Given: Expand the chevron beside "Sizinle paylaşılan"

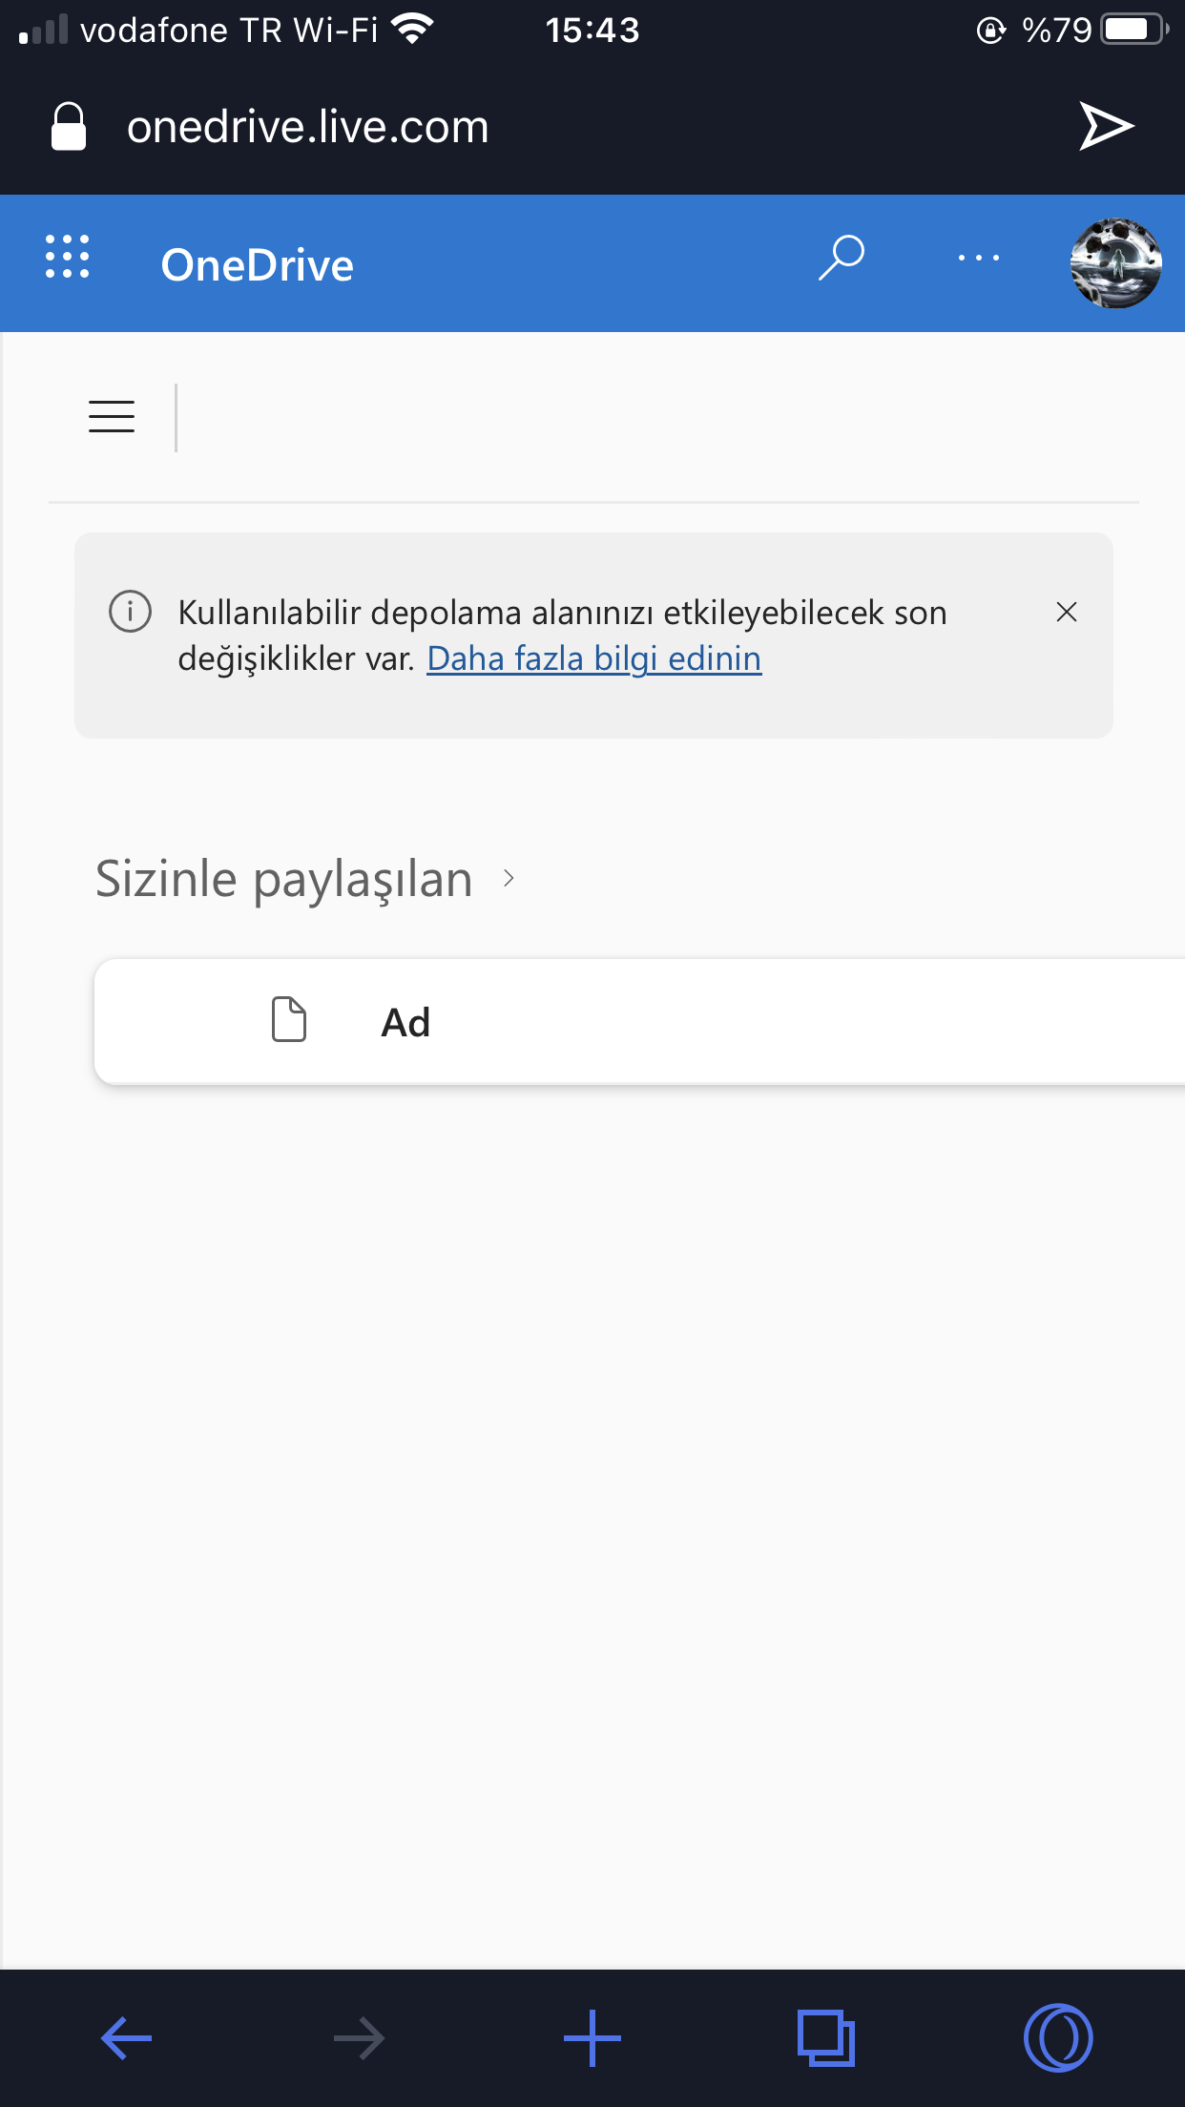Looking at the screenshot, I should click(x=509, y=879).
